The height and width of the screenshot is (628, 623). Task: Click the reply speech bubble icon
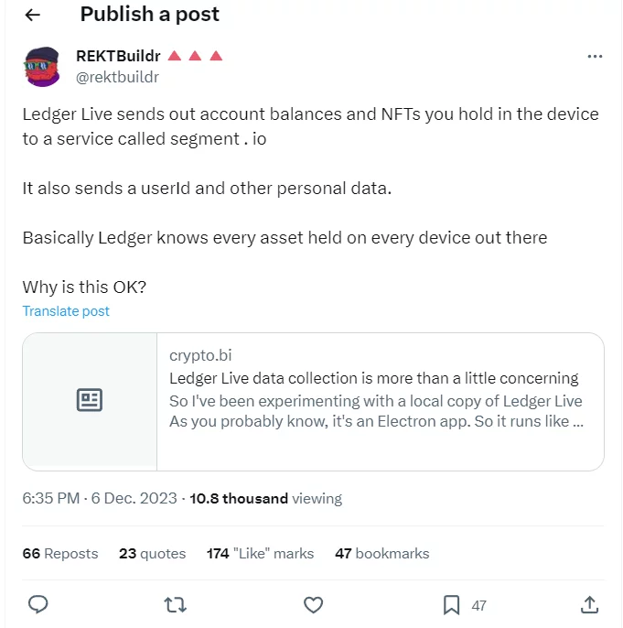pos(38,605)
